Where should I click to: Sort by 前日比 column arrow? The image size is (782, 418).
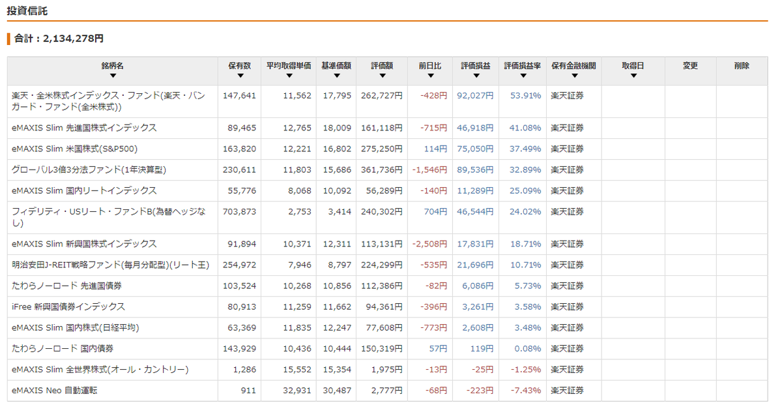429,76
